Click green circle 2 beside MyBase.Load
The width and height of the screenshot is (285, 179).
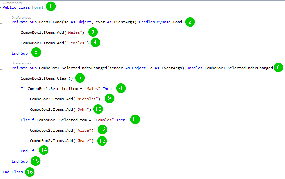point(190,22)
